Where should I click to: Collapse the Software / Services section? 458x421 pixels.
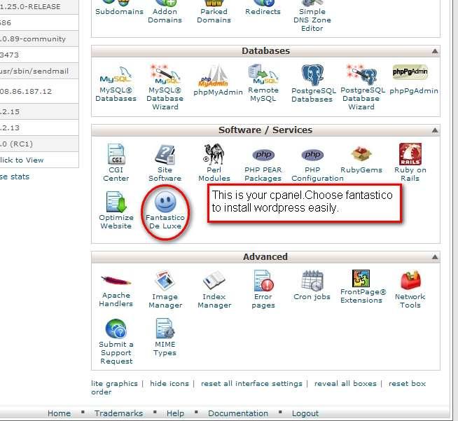pyautogui.click(x=434, y=130)
